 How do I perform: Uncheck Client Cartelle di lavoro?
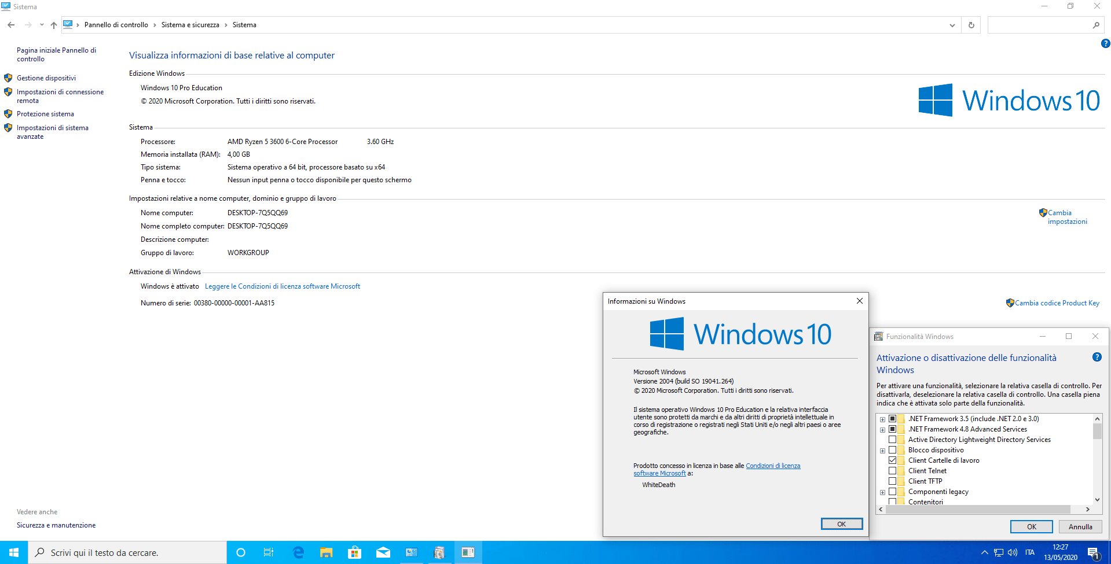(892, 460)
